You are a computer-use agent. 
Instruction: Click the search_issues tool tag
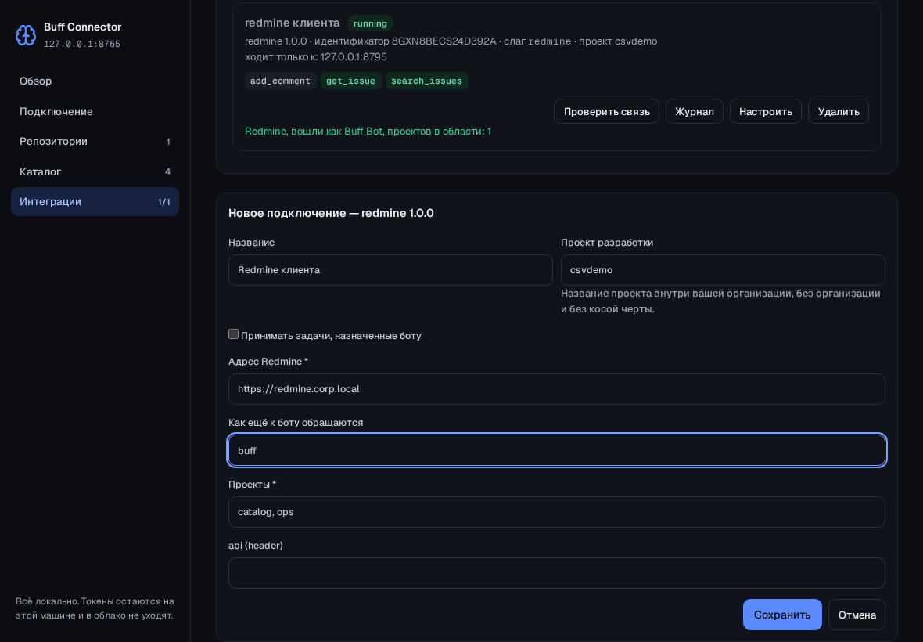pyautogui.click(x=427, y=81)
